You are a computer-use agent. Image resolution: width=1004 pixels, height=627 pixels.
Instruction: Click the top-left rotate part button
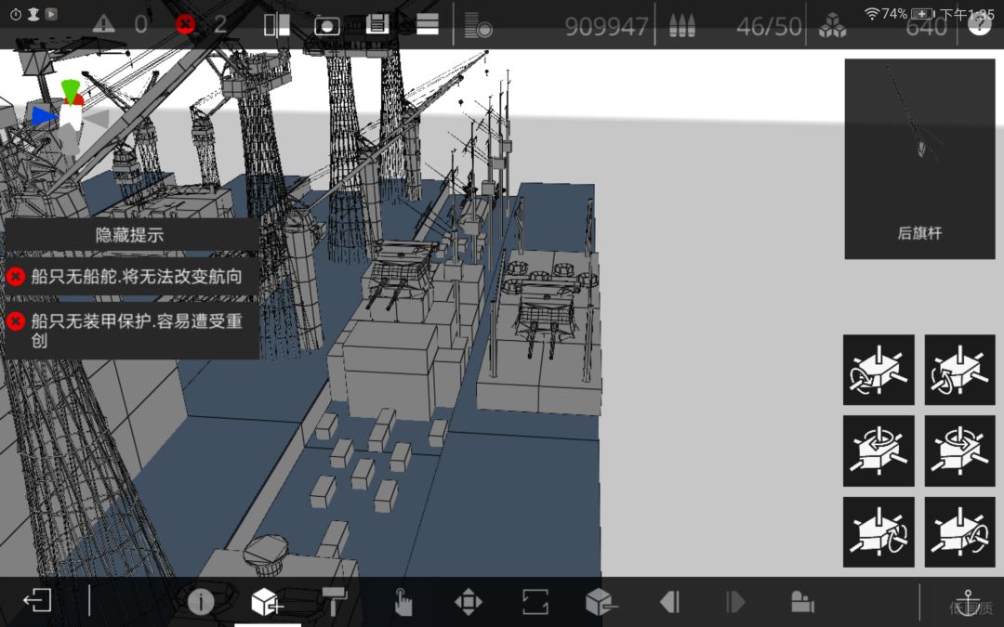click(878, 370)
